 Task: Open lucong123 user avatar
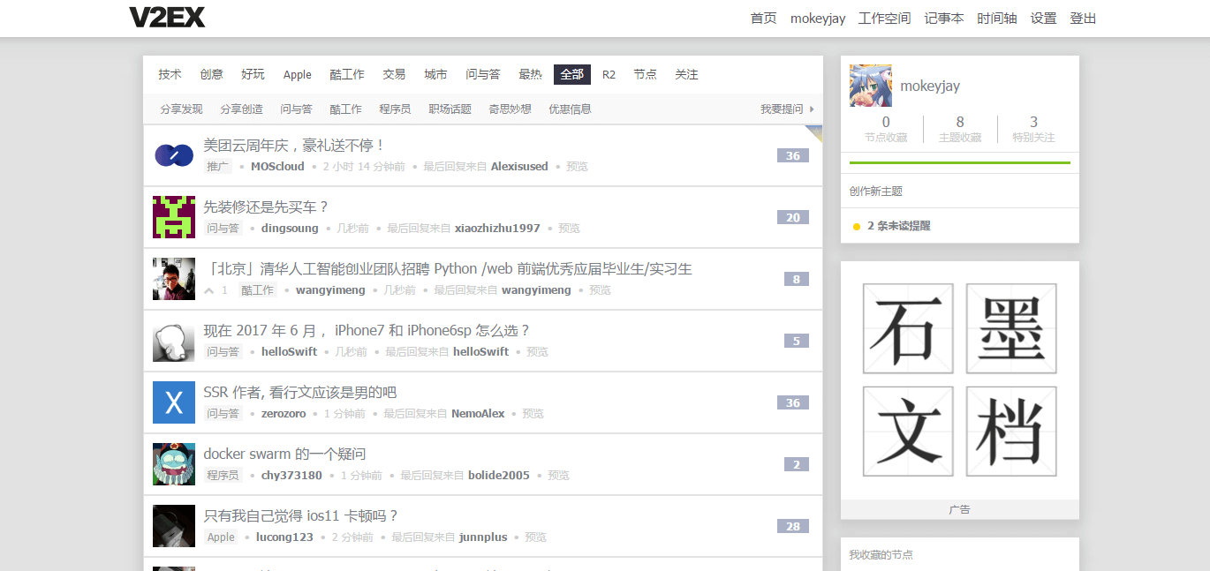click(x=174, y=526)
